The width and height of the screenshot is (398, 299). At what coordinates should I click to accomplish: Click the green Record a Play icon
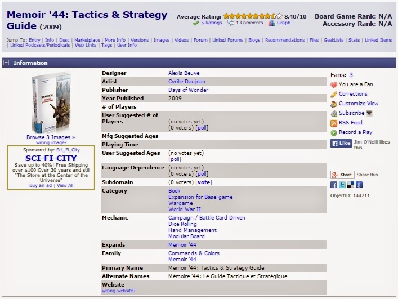point(334,132)
